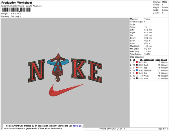Click the 'White' description in row 6

pyautogui.click(x=146, y=76)
